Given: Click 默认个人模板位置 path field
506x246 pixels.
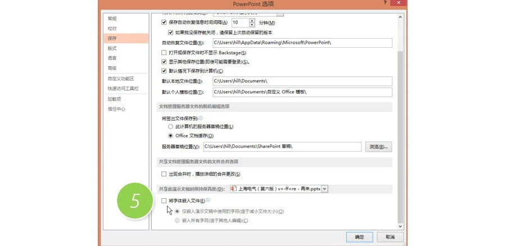Looking at the screenshot, I should pos(302,92).
